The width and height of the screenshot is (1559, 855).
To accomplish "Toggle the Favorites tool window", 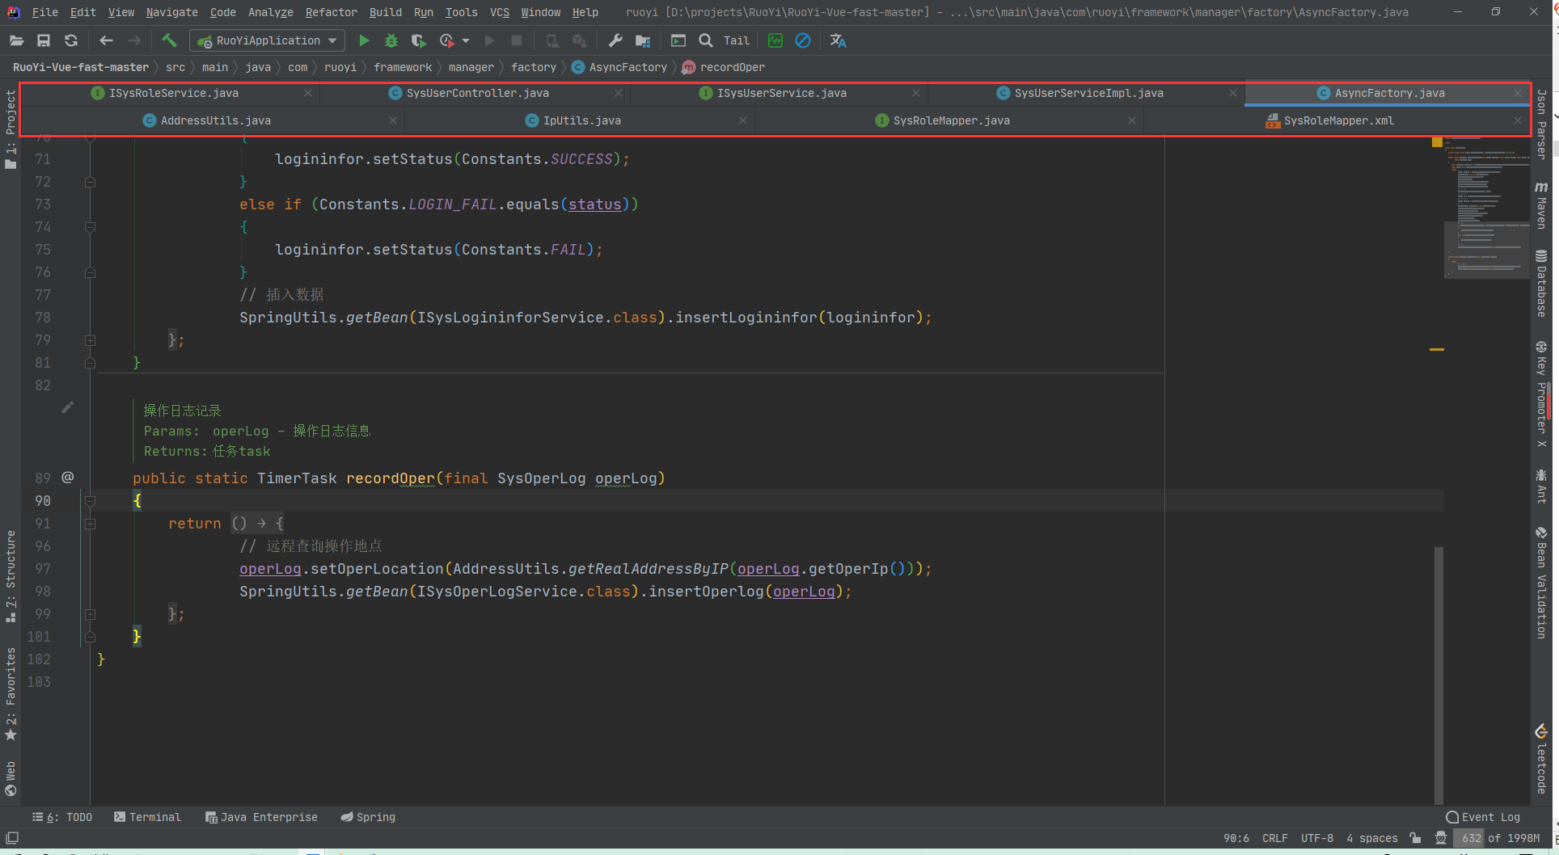I will coord(11,695).
